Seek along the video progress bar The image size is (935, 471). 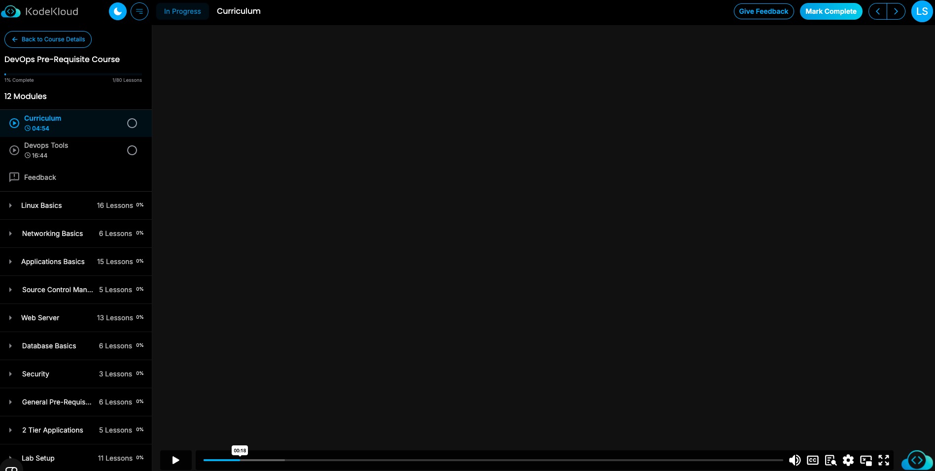click(x=493, y=460)
